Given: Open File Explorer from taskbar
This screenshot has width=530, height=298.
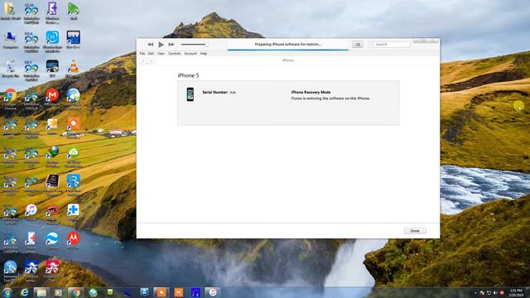Looking at the screenshot, I should point(41,292).
